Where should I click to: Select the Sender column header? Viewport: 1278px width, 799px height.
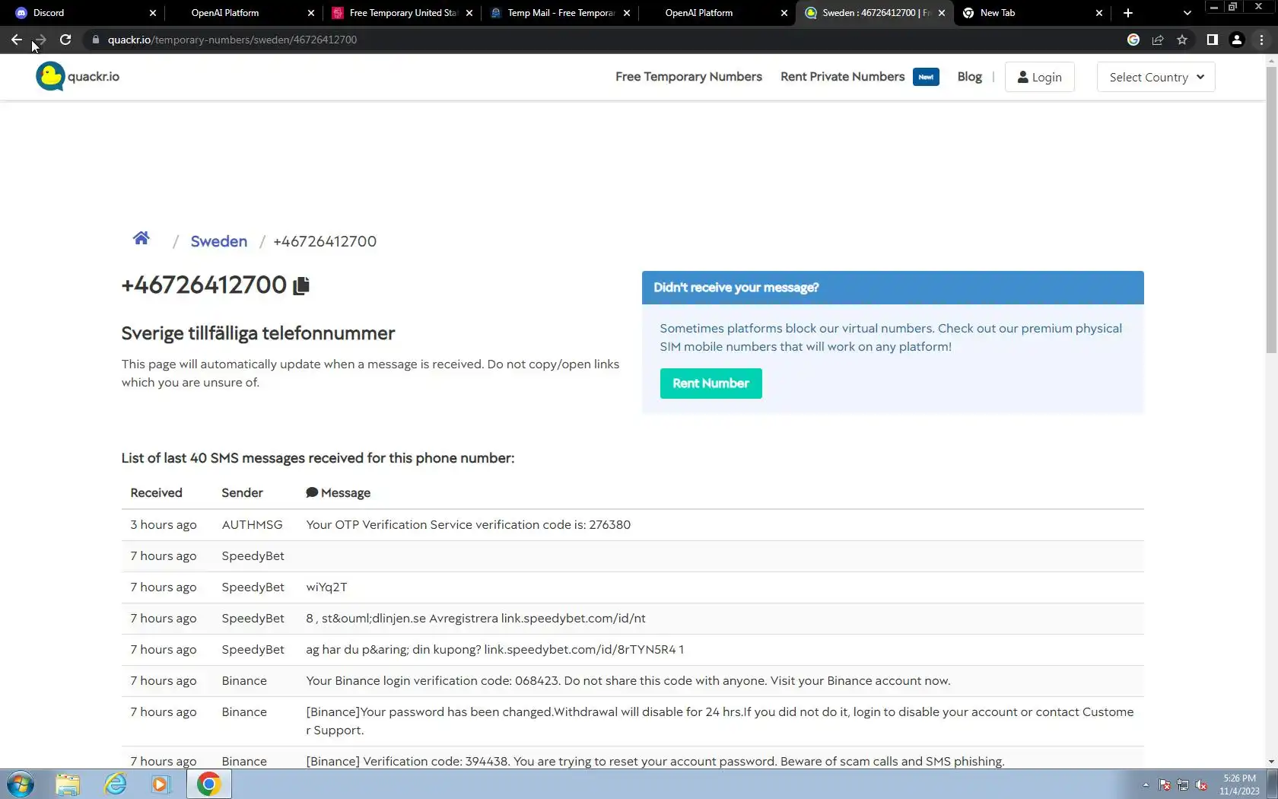(x=242, y=493)
